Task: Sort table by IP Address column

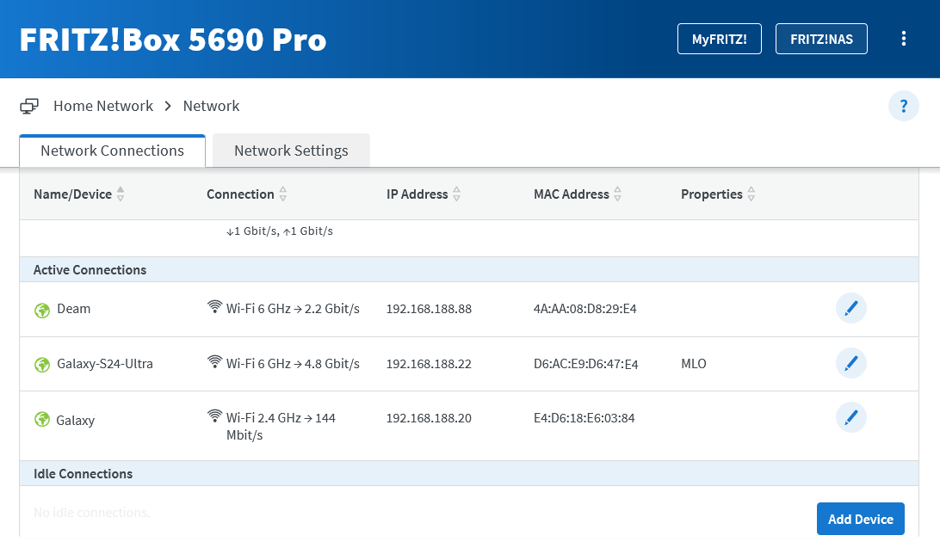Action: point(457,194)
